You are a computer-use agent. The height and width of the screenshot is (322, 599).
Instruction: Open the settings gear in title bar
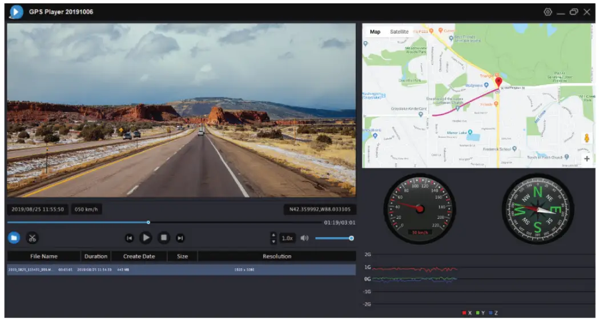548,12
